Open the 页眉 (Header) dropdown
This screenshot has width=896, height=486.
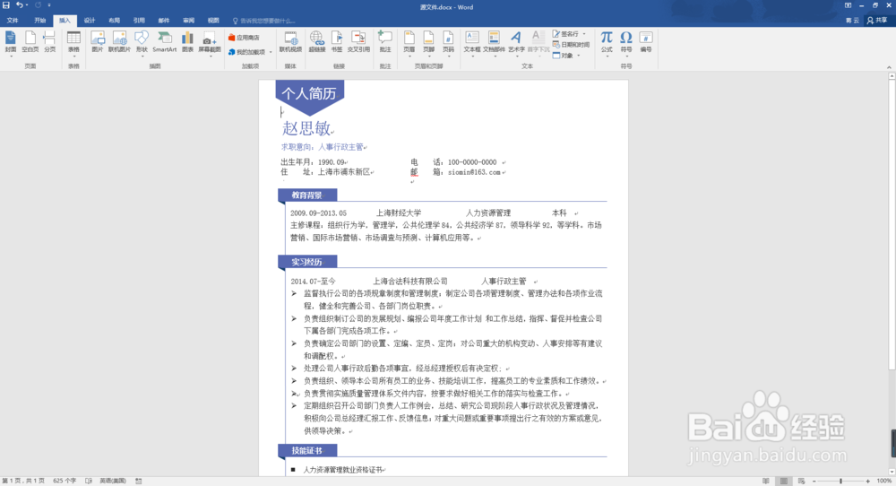tap(409, 43)
